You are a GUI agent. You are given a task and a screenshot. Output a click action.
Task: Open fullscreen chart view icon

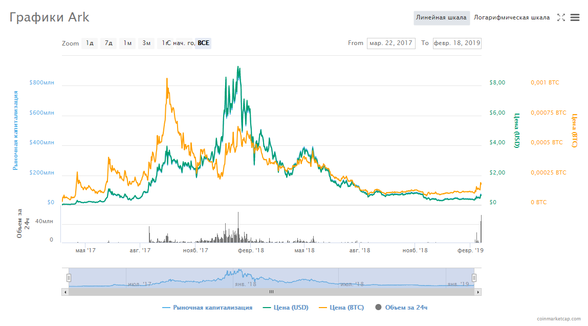pyautogui.click(x=561, y=17)
